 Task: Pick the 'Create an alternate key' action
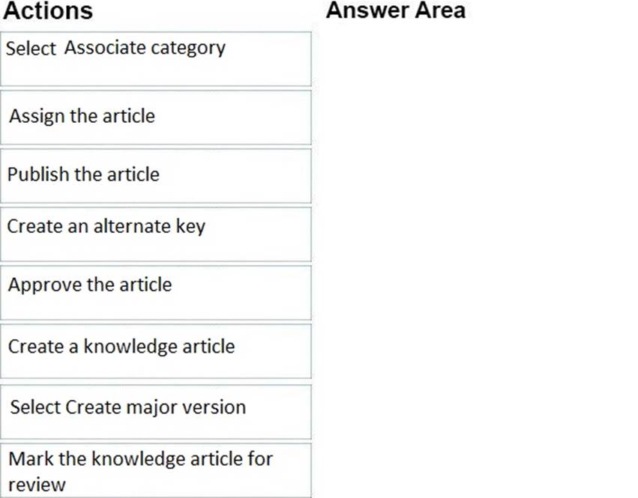coord(155,234)
